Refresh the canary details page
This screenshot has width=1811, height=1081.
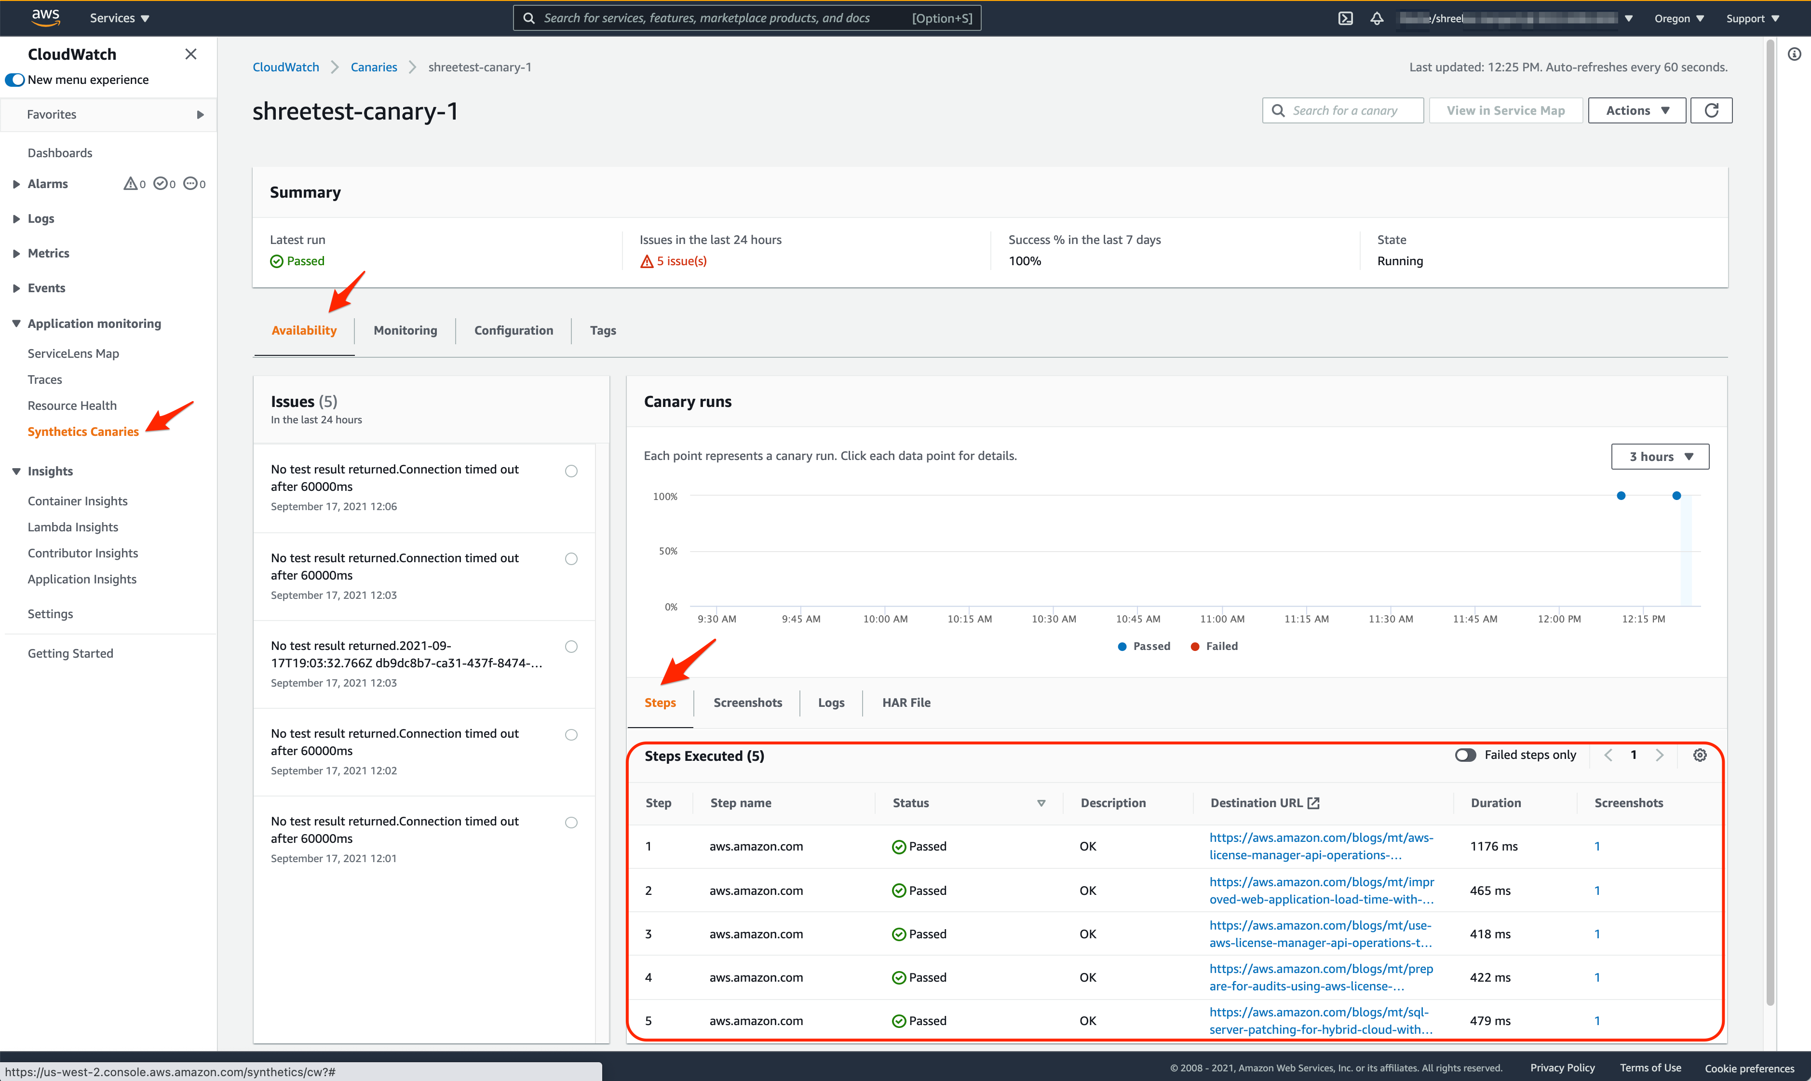(1711, 110)
